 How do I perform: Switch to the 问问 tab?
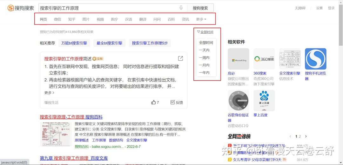[x=157, y=19]
